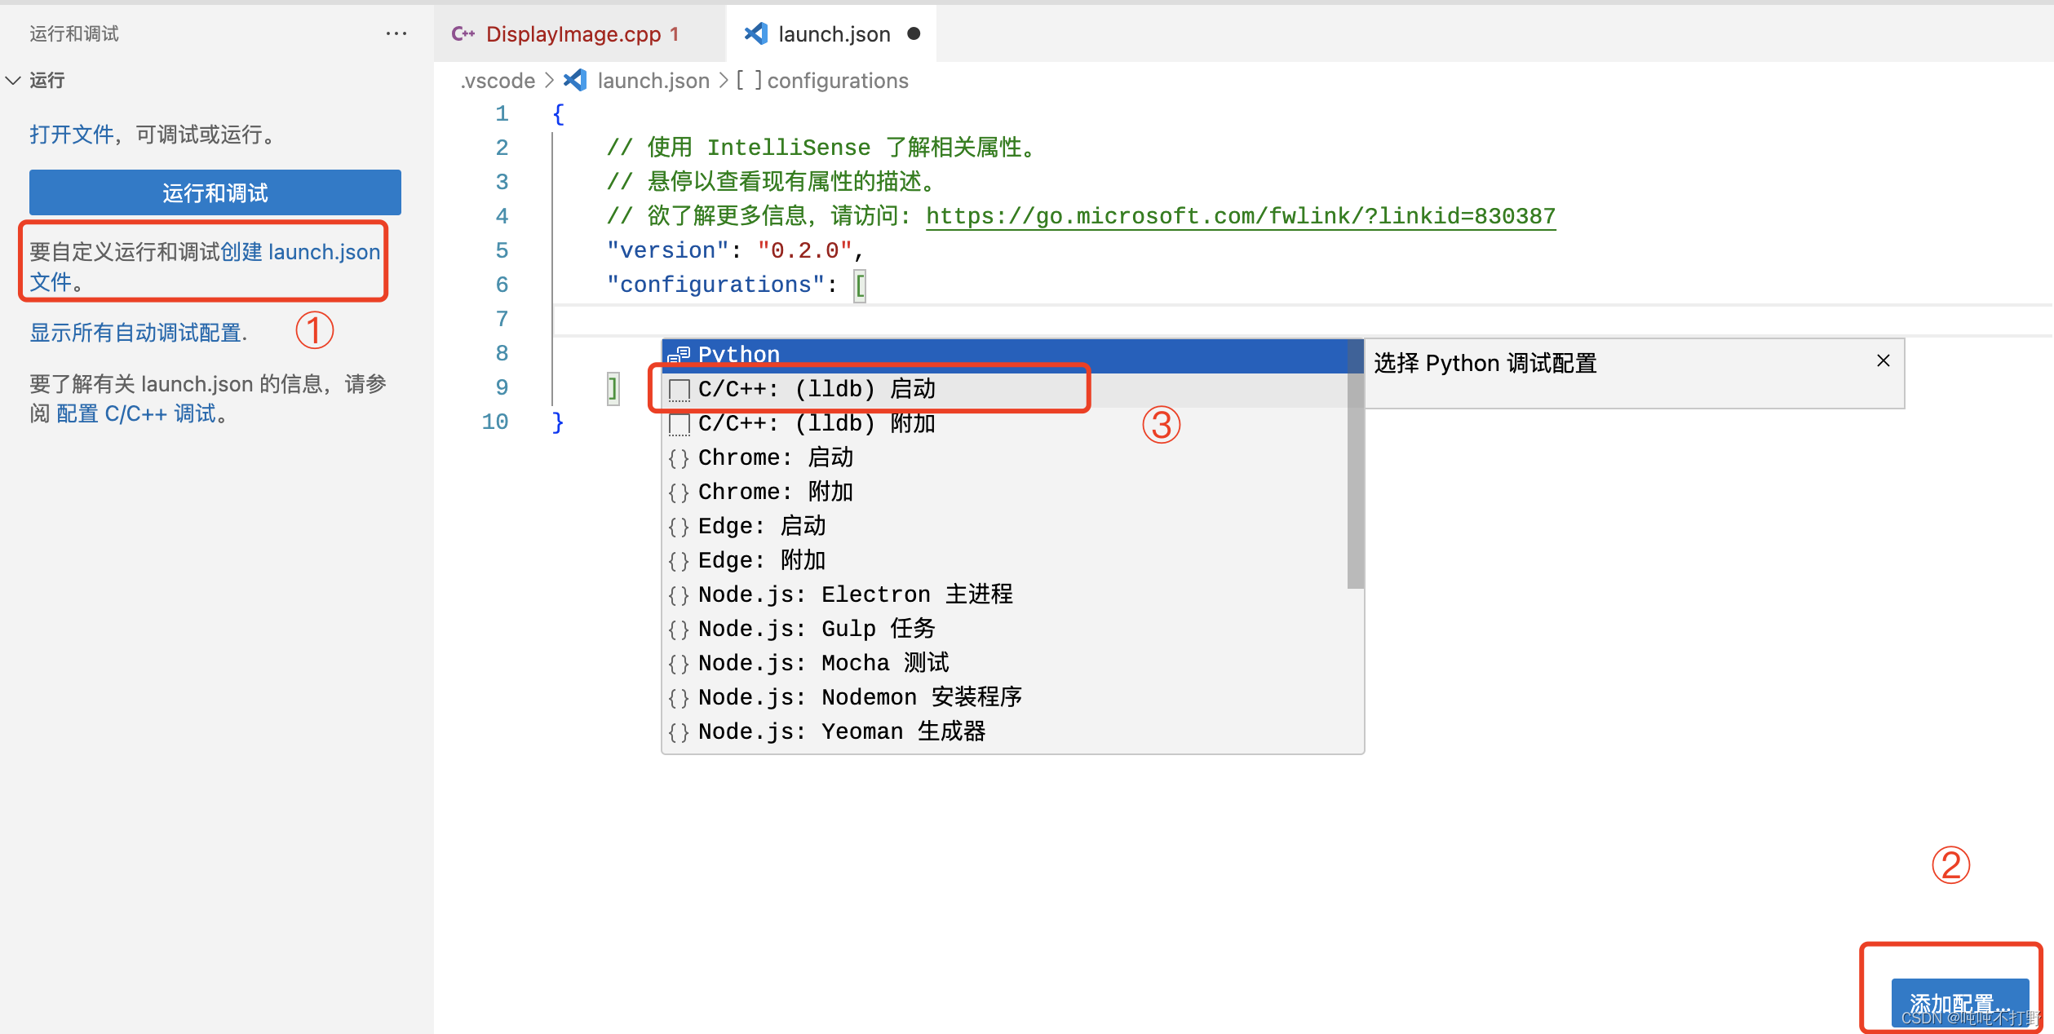The height and width of the screenshot is (1034, 2054).
Task: Click the braces icon beside Edge: 启动
Action: (679, 527)
